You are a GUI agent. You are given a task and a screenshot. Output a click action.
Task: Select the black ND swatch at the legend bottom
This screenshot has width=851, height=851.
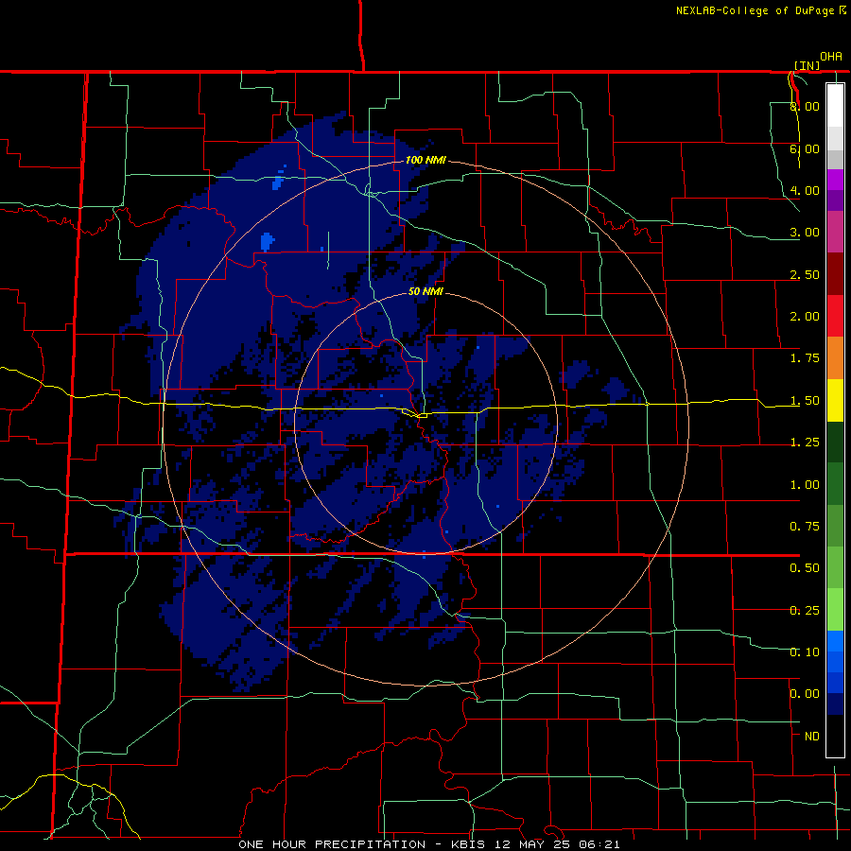(x=835, y=736)
